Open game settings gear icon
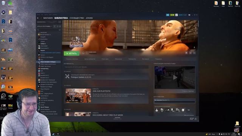Screen dimensions: 242x136 [186, 53]
